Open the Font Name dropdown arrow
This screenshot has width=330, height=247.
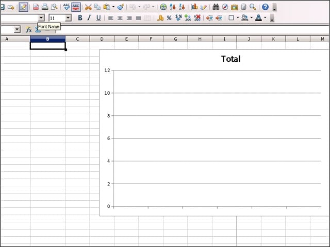(41, 18)
